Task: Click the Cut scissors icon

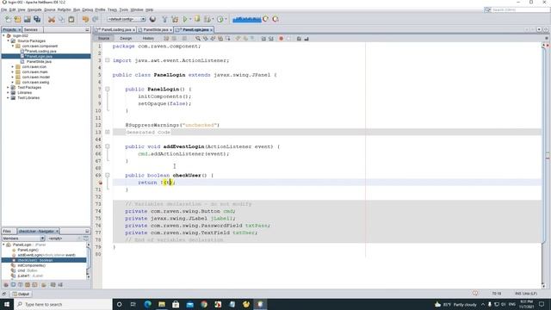Action: (x=52, y=19)
